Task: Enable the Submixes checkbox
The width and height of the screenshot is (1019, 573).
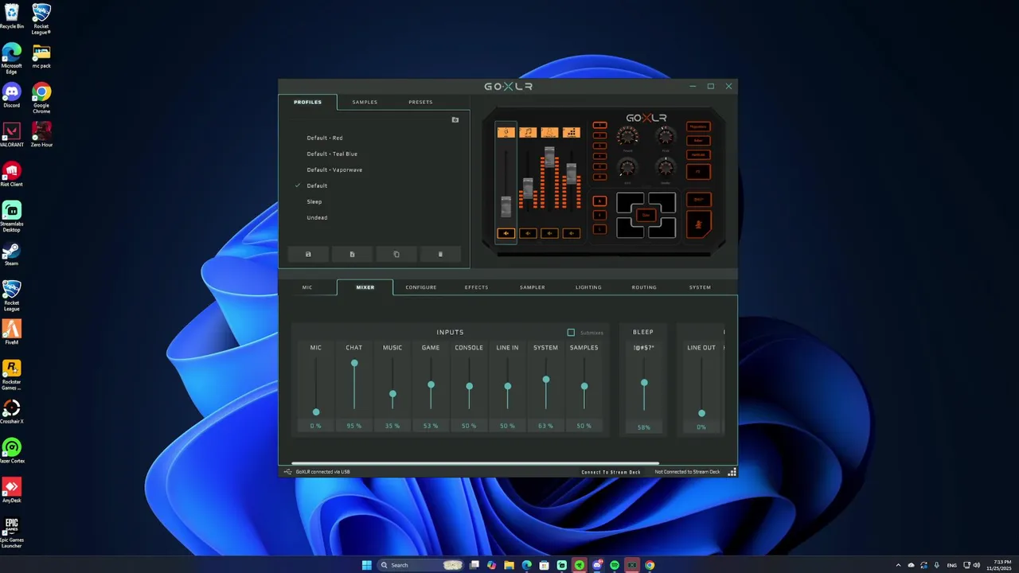Action: tap(571, 333)
